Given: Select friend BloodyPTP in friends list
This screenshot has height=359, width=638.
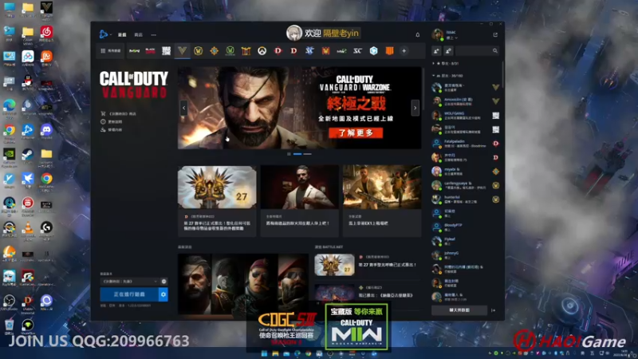Looking at the screenshot, I should pyautogui.click(x=466, y=227).
